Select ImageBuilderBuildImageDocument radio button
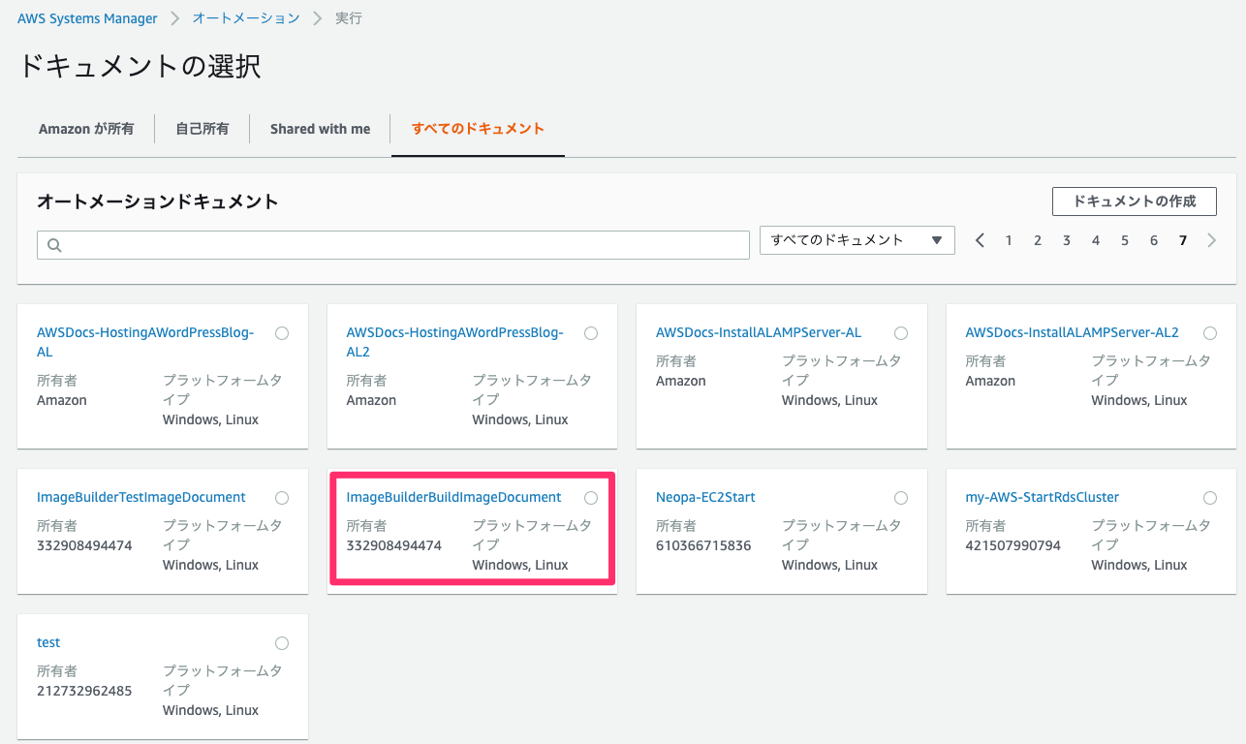The width and height of the screenshot is (1246, 744). pos(591,498)
